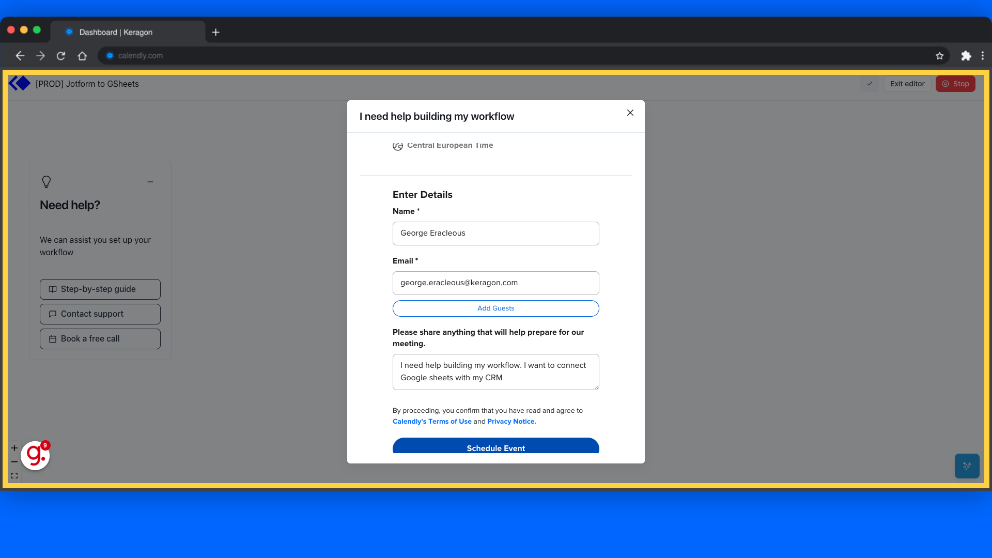Click the Name input field
This screenshot has height=558, width=992.
point(496,234)
